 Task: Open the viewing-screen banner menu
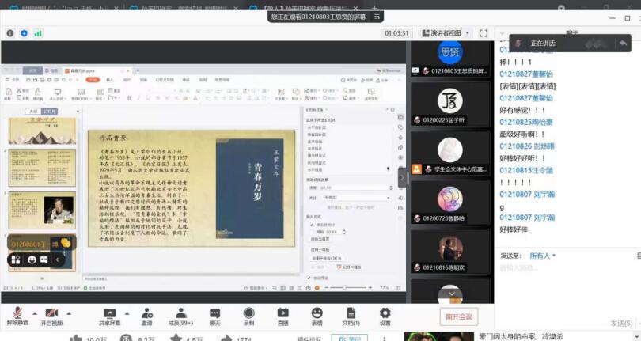[x=377, y=16]
